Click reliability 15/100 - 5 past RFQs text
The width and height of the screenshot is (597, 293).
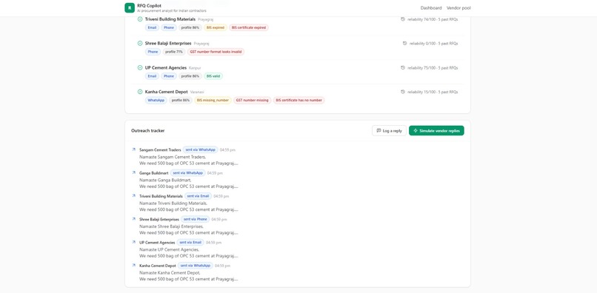click(x=433, y=92)
